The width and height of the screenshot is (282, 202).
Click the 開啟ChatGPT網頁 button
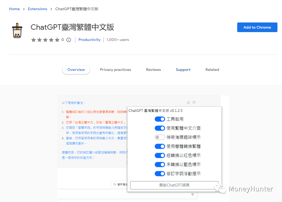174,185
